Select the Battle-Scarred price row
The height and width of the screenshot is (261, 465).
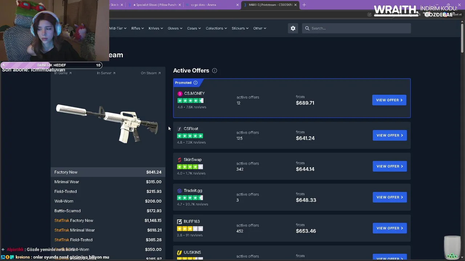point(108,211)
